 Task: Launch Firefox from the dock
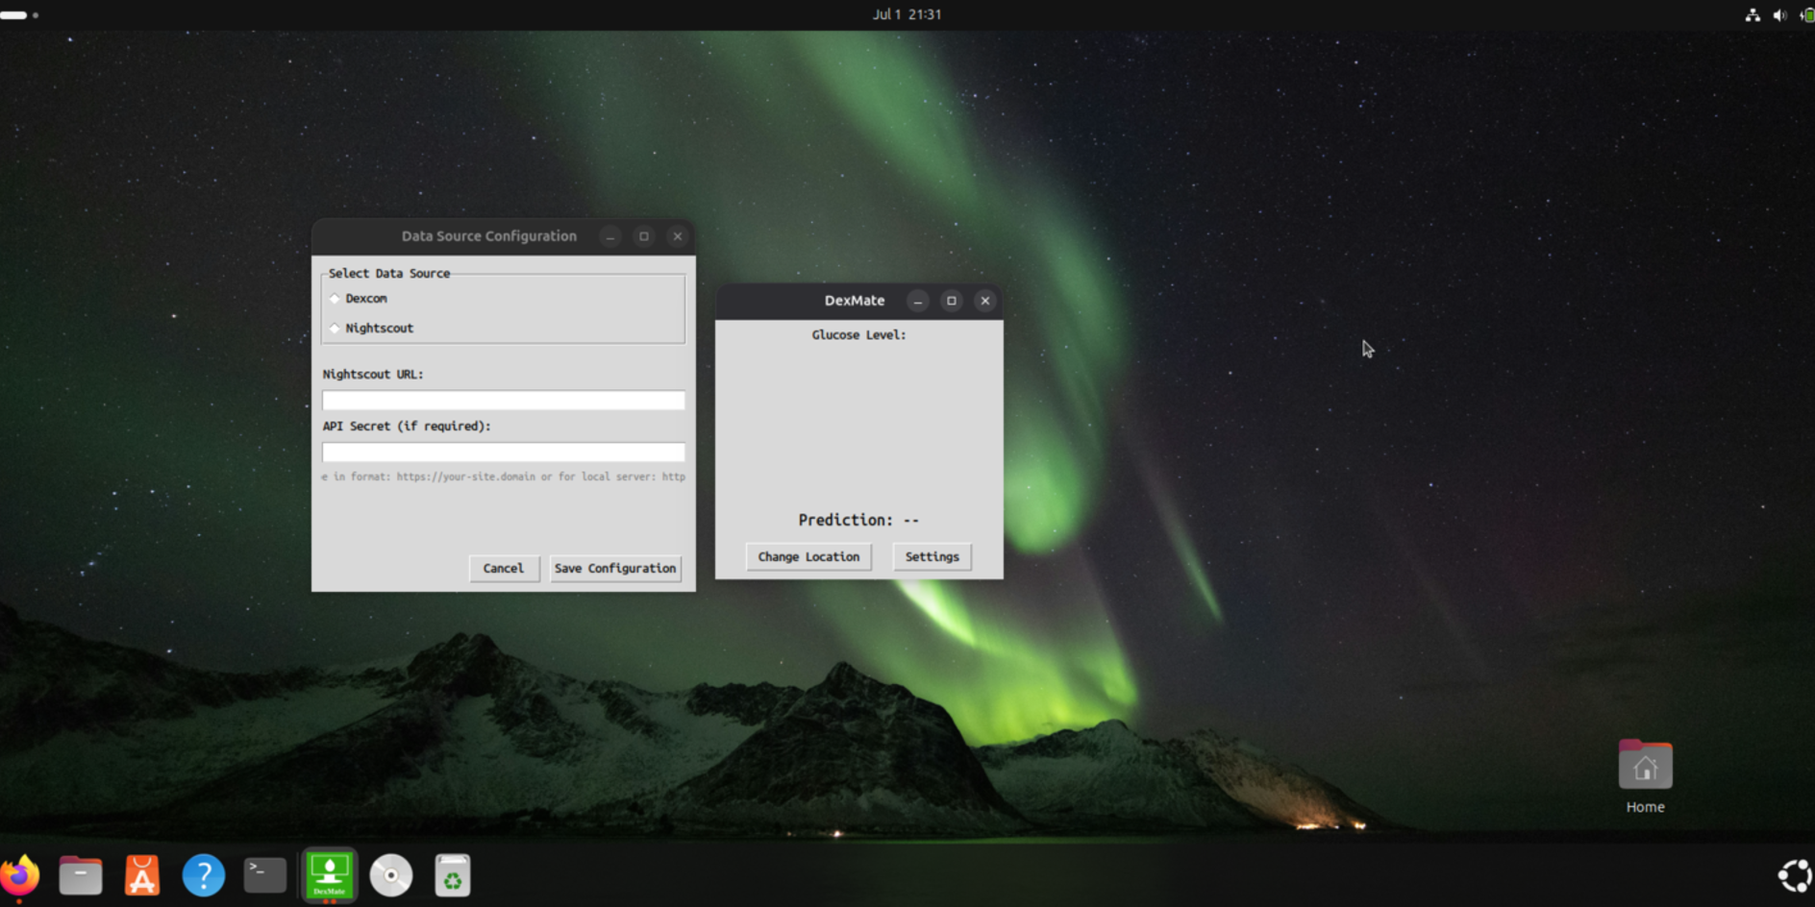tap(21, 874)
